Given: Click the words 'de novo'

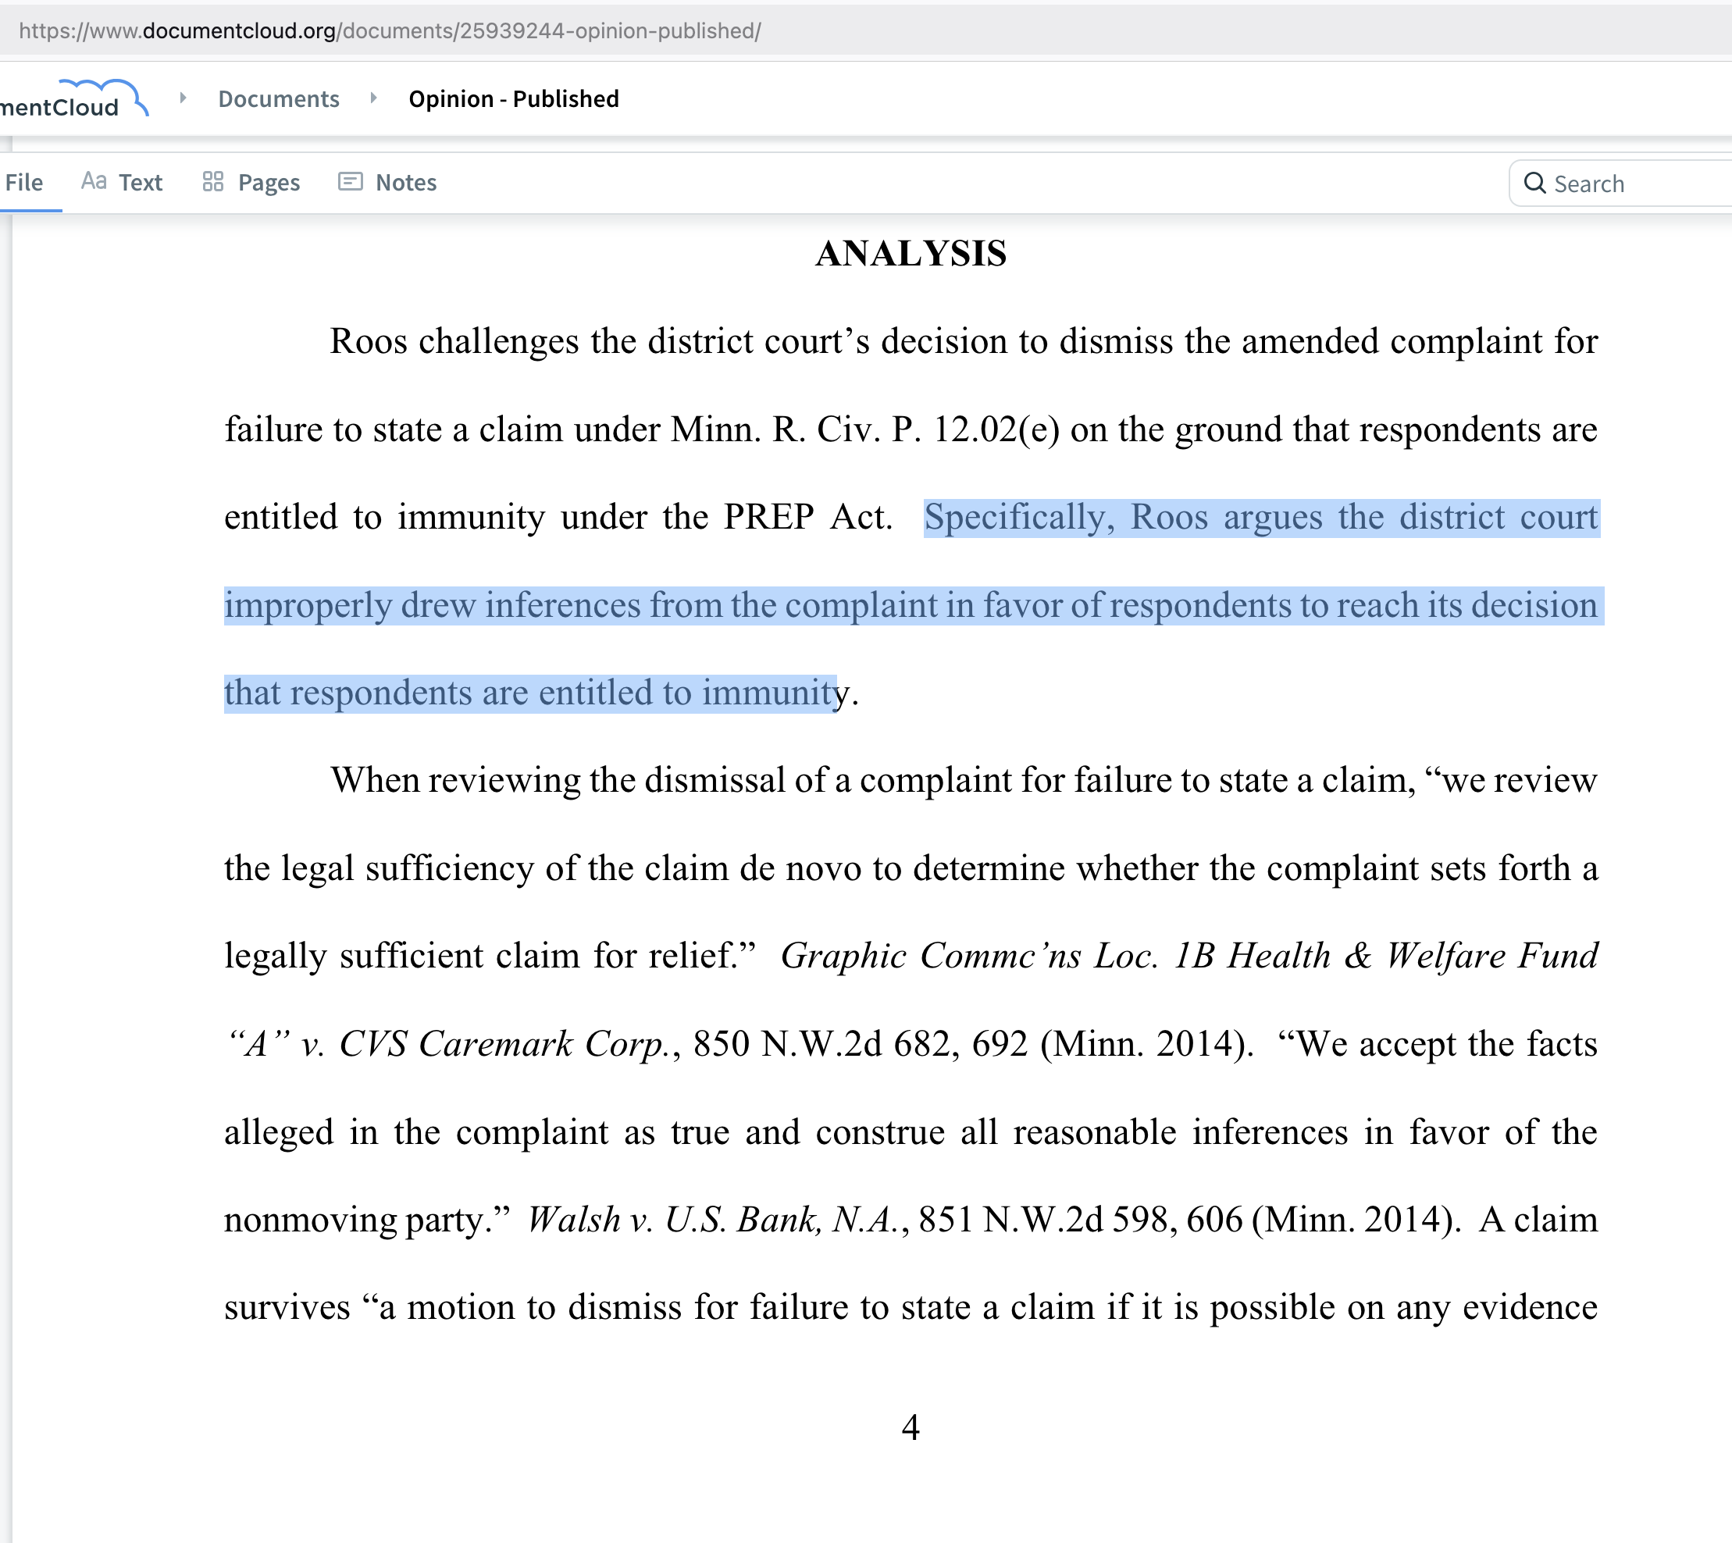Looking at the screenshot, I should tap(800, 869).
